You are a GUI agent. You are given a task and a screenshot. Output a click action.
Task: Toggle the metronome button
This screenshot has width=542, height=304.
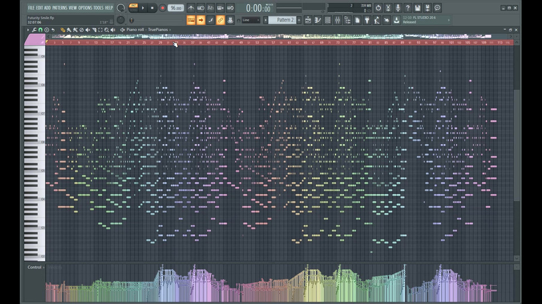click(x=191, y=8)
